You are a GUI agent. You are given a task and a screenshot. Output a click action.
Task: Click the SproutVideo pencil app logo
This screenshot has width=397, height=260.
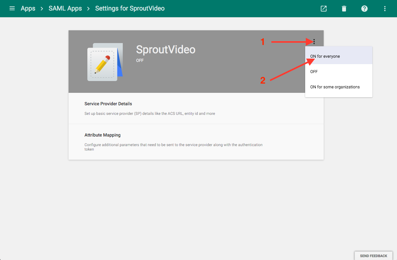tap(105, 62)
